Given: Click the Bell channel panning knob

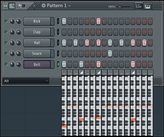Looking at the screenshot, I should pyautogui.click(x=12, y=64).
